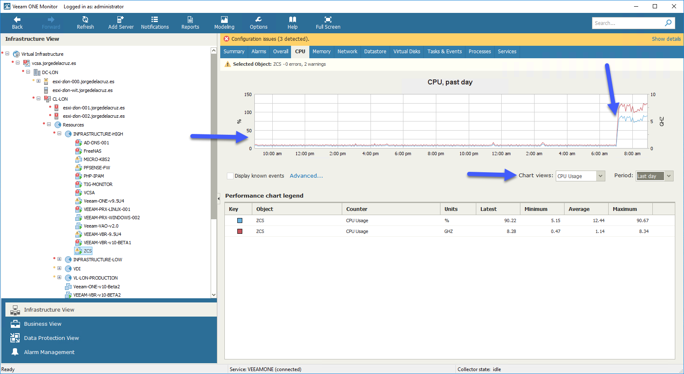Open the Advanced... link

[x=306, y=176]
